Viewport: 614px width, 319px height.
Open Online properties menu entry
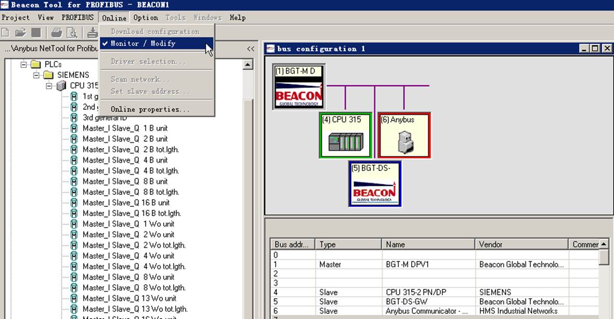(x=150, y=109)
